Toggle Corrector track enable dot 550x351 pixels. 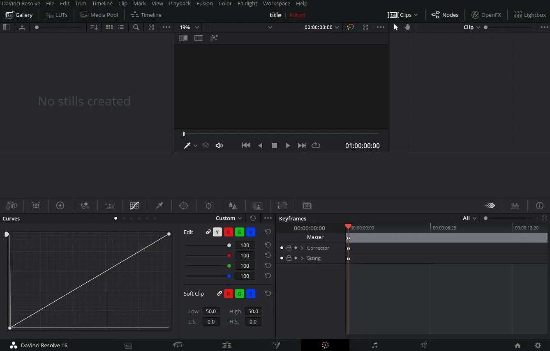(x=282, y=248)
